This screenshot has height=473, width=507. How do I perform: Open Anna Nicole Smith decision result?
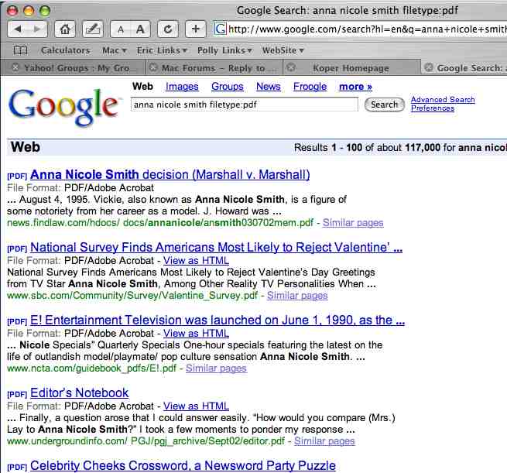coord(170,175)
